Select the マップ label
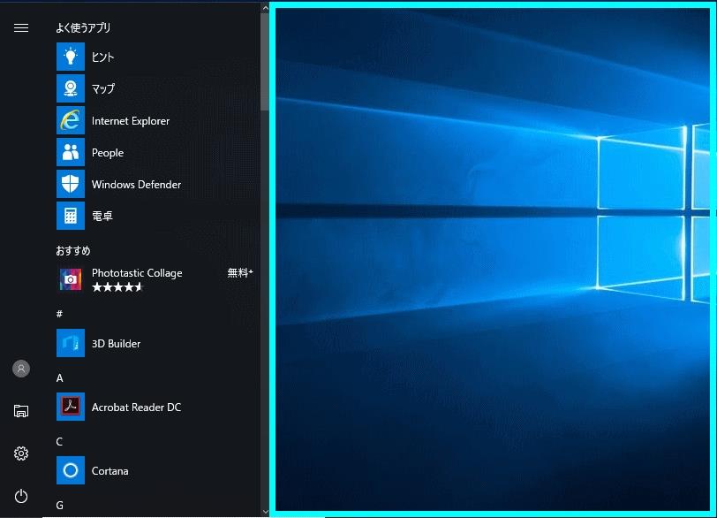This screenshot has height=518, width=717. (x=103, y=88)
